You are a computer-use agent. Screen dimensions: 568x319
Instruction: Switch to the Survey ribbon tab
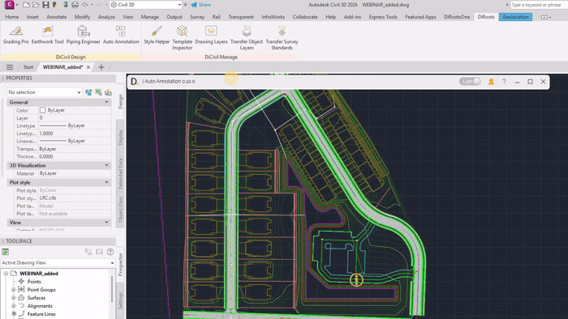pos(197,17)
